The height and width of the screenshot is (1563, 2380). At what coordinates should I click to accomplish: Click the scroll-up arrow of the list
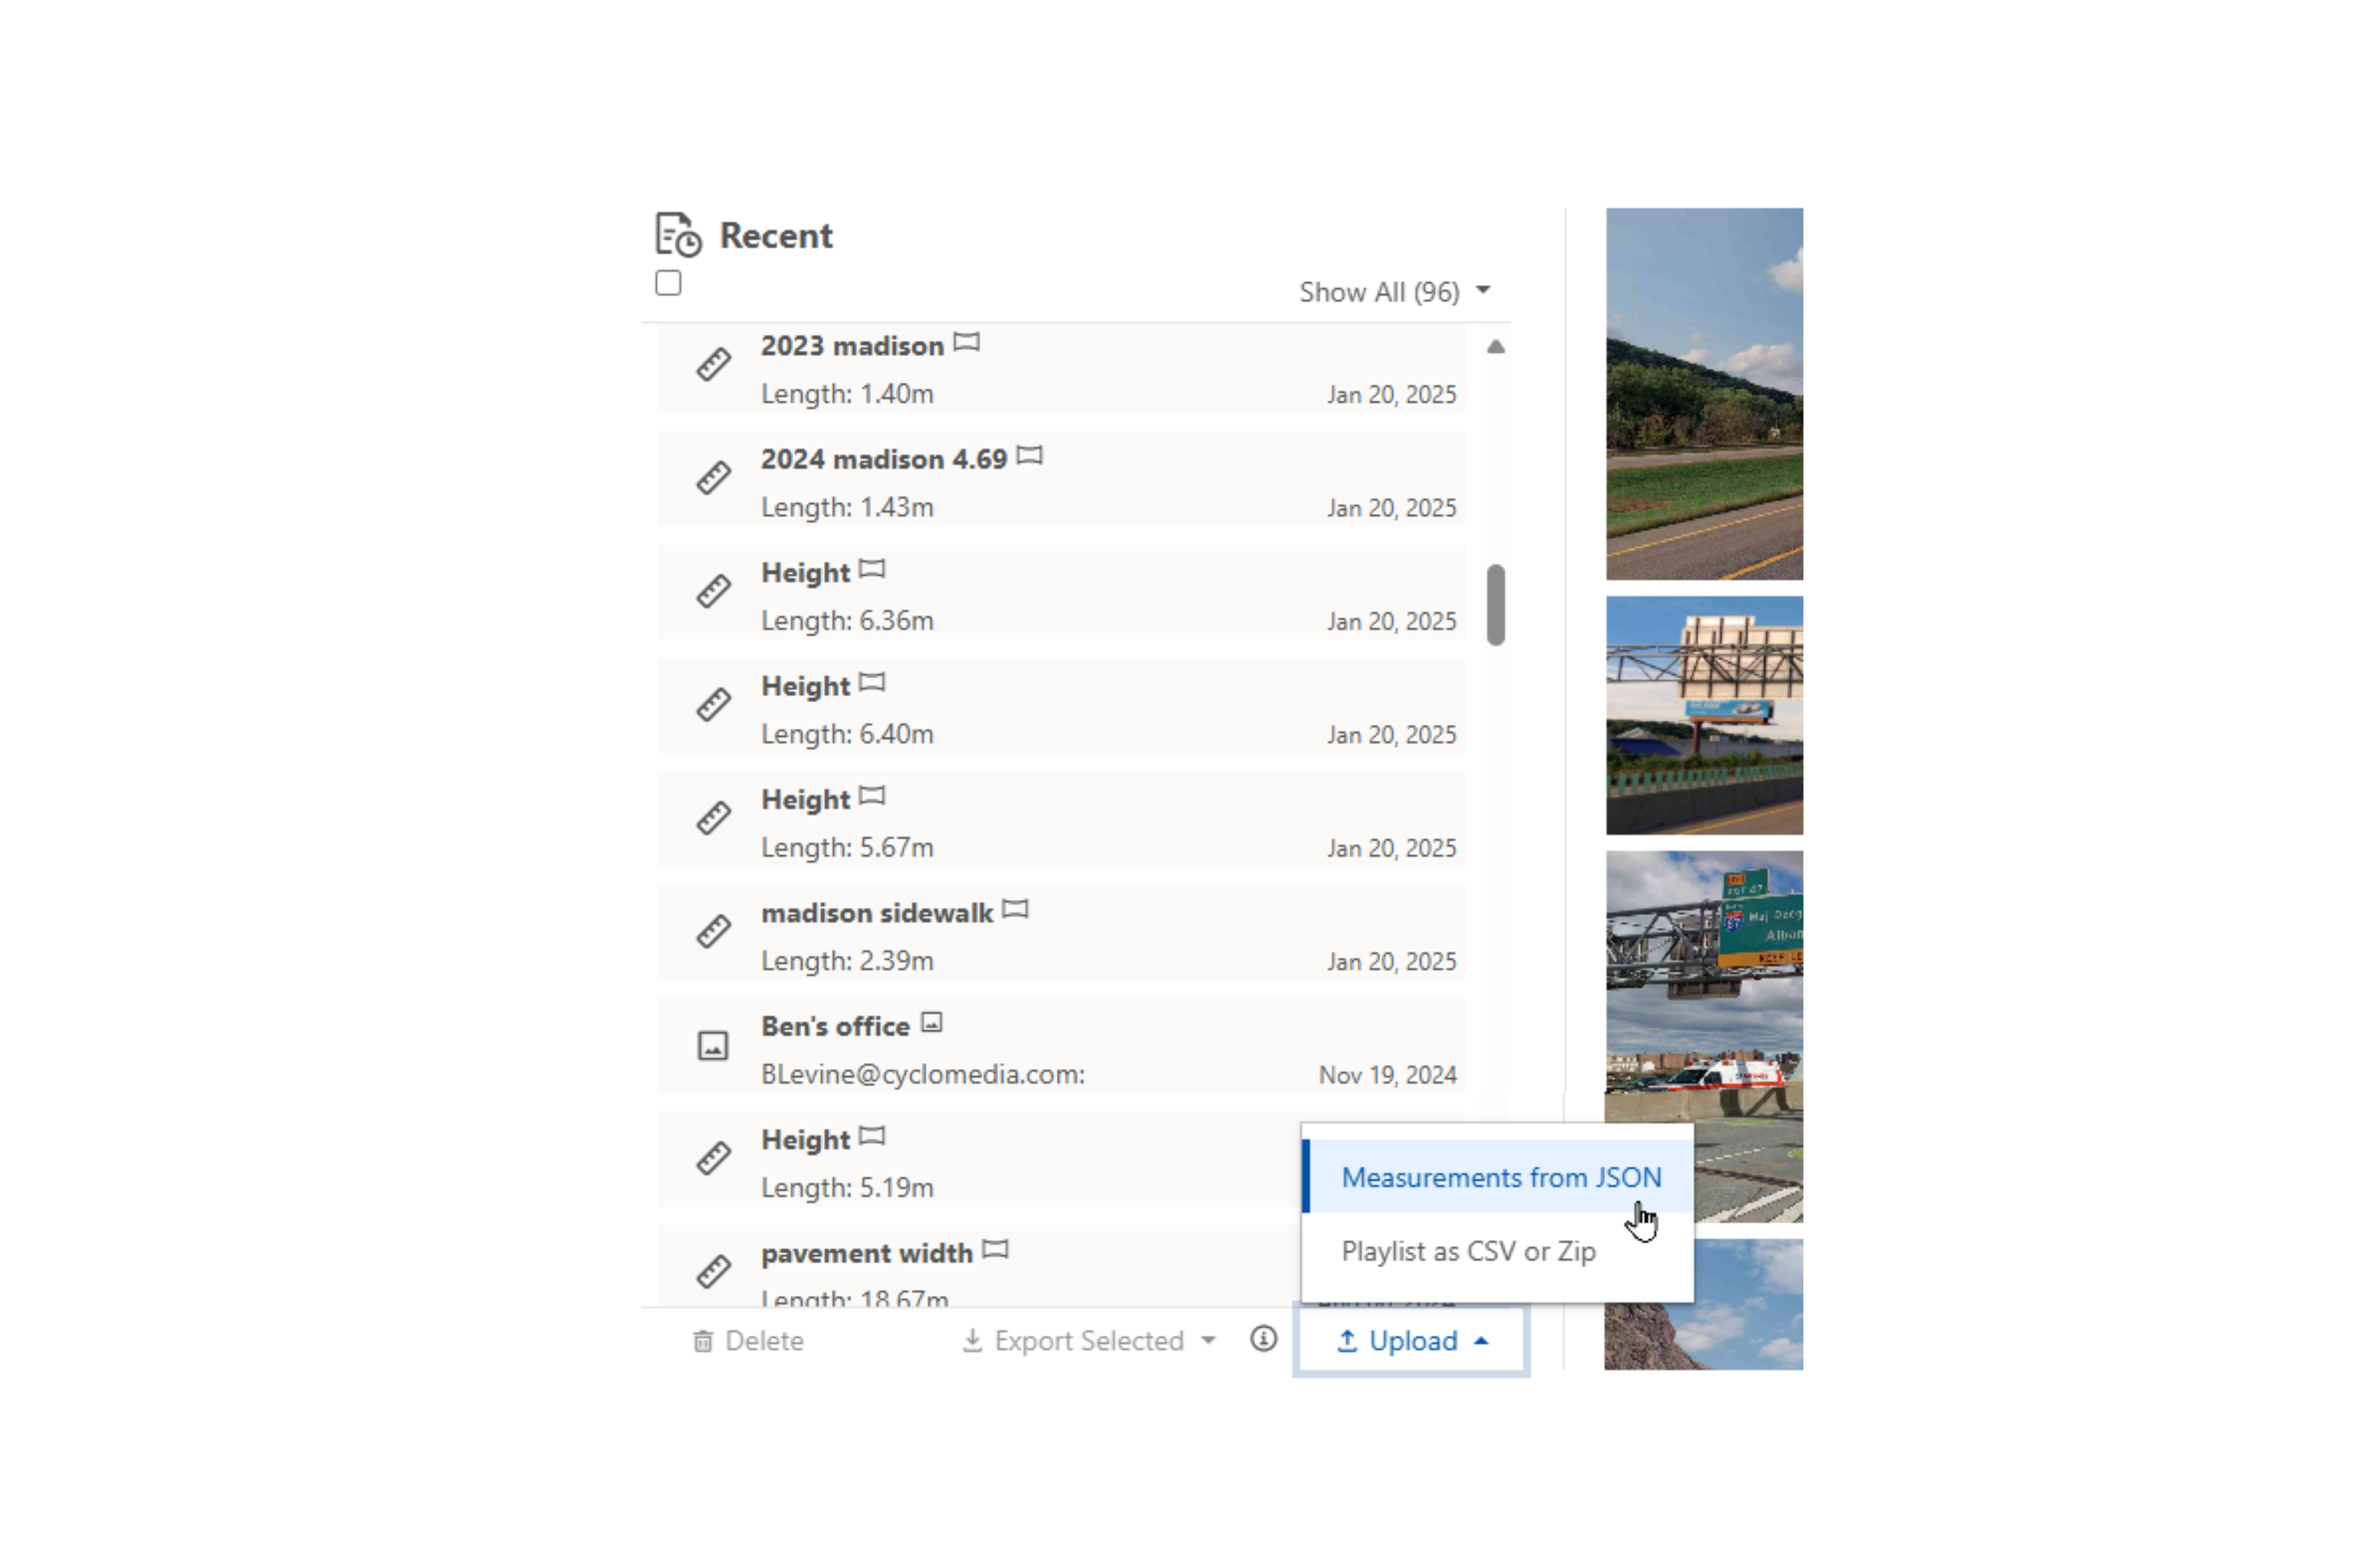pos(1496,347)
